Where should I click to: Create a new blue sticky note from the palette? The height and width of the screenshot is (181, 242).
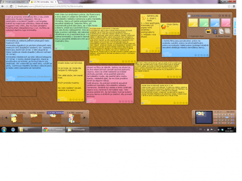[x=215, y=23]
